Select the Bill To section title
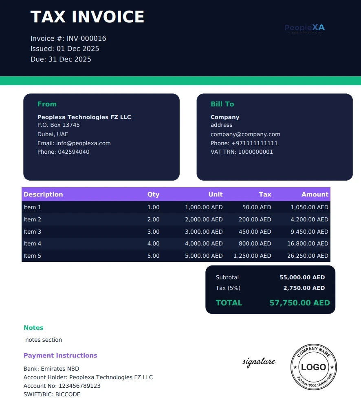361x400 pixels. coord(222,104)
